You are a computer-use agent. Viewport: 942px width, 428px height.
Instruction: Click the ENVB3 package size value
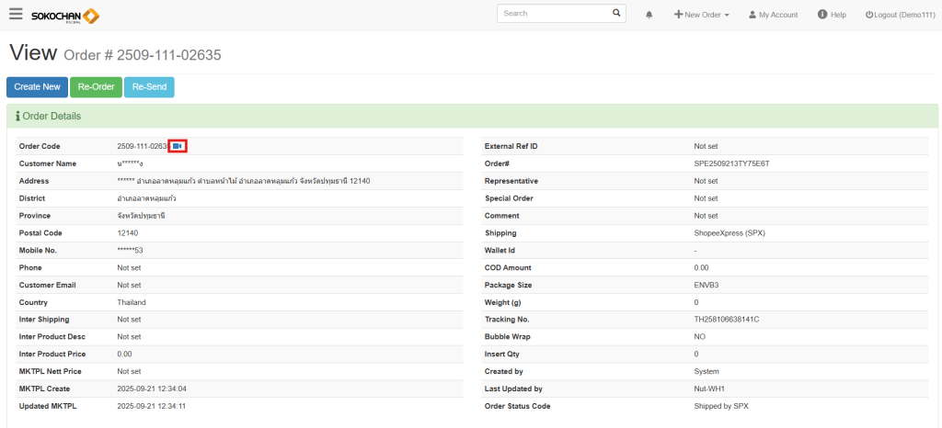point(707,285)
